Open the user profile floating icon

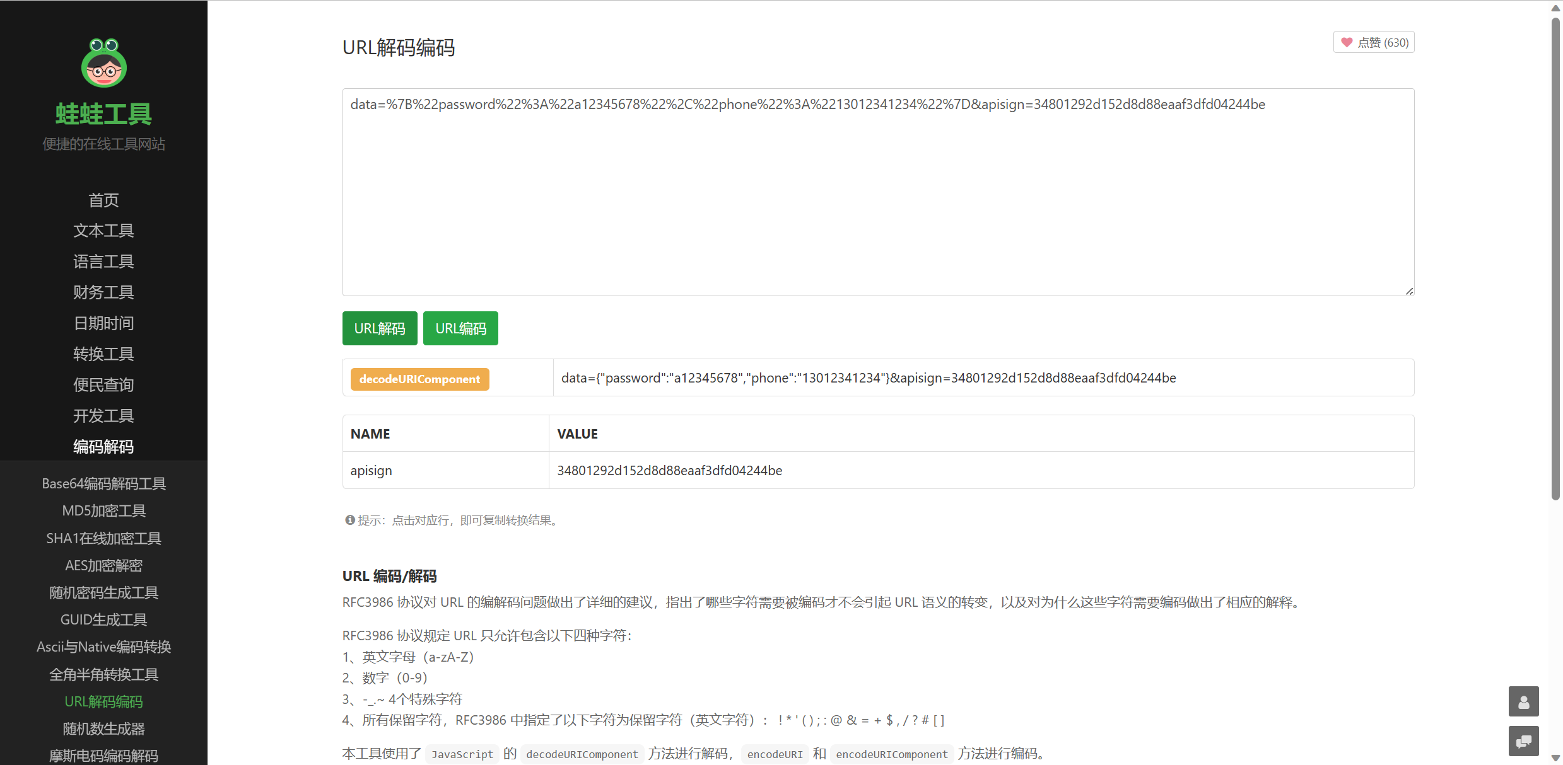click(x=1524, y=701)
